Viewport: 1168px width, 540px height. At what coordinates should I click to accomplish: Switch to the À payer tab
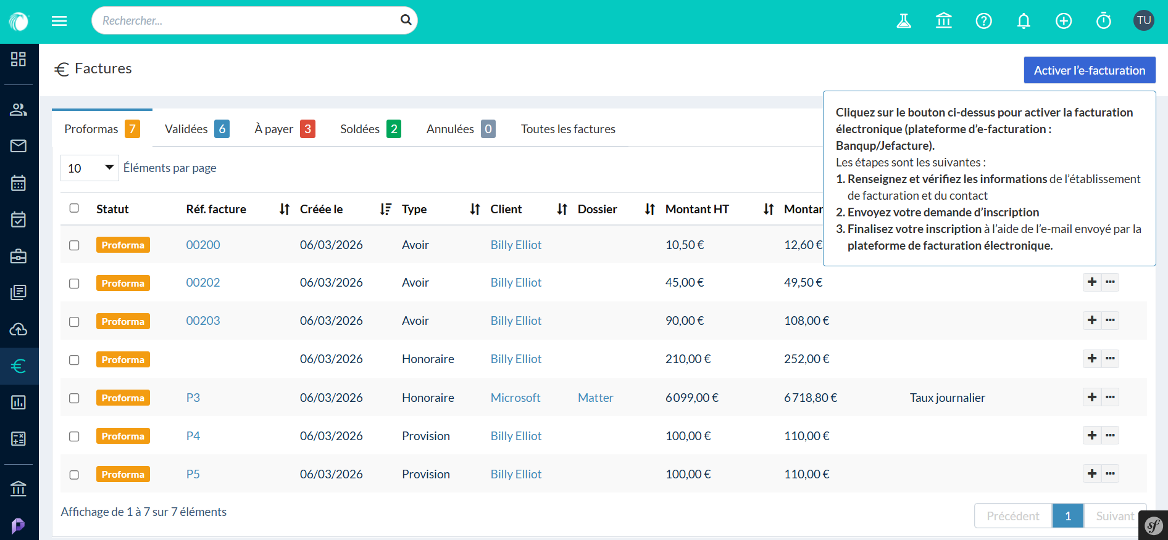pos(284,129)
